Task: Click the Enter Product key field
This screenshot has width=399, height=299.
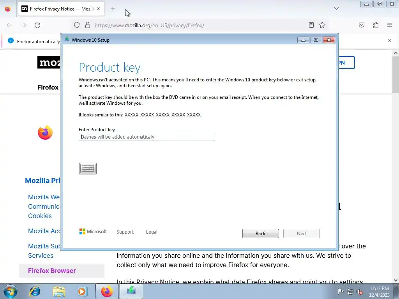Action: [x=147, y=137]
